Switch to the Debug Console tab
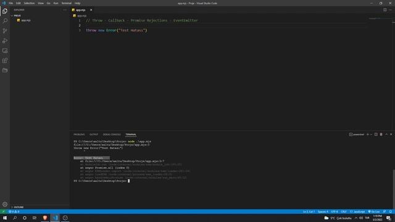The width and height of the screenshot is (395, 222). 112,134
